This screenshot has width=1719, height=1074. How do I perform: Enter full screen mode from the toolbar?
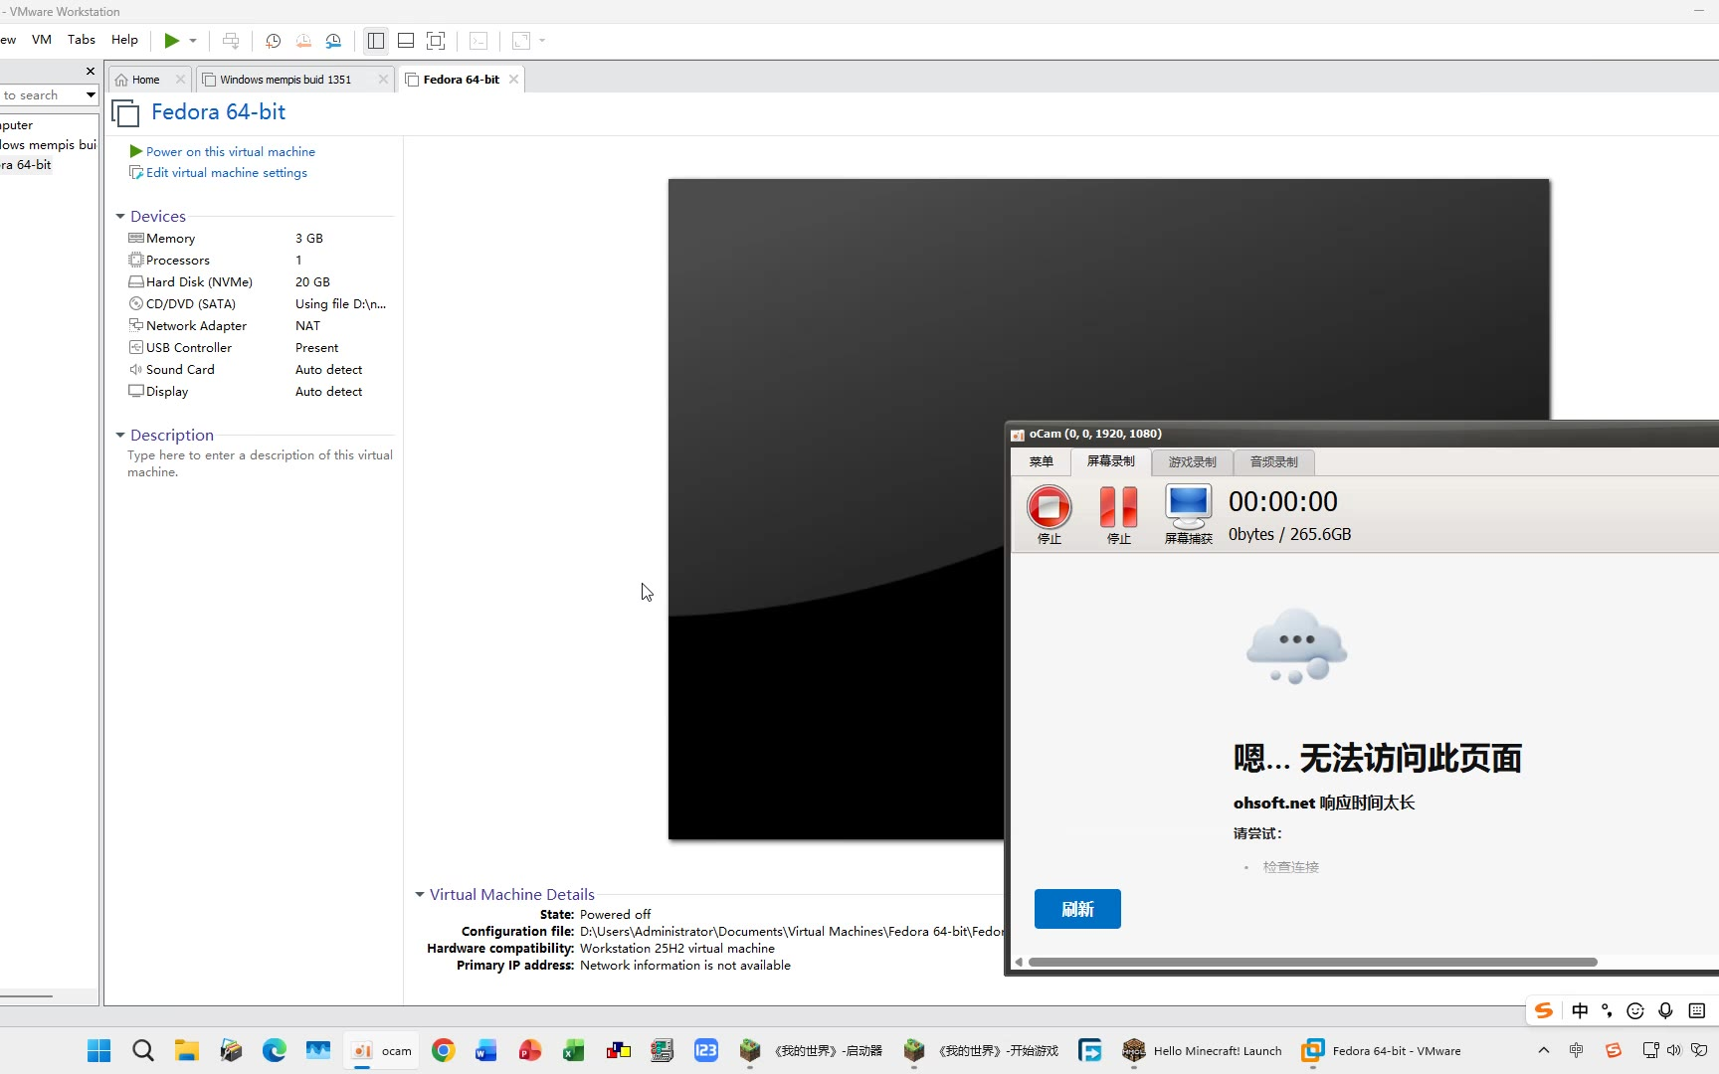(x=436, y=41)
